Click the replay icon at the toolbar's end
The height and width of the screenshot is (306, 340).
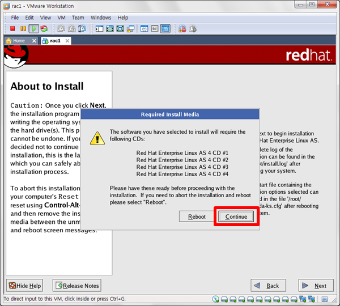pos(193,29)
